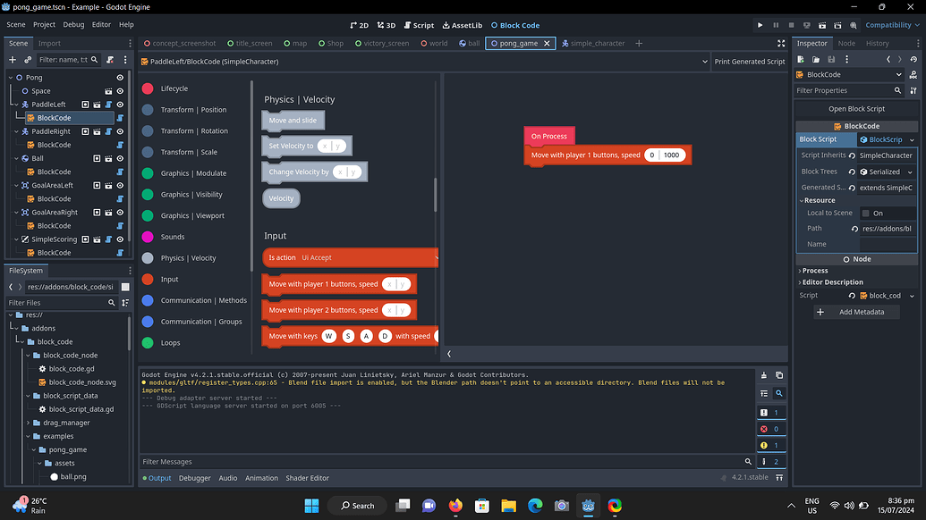
Task: Switch to the title_screen scene tab
Action: pos(253,42)
